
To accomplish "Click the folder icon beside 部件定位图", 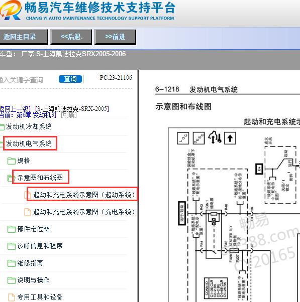I will click(12, 229).
